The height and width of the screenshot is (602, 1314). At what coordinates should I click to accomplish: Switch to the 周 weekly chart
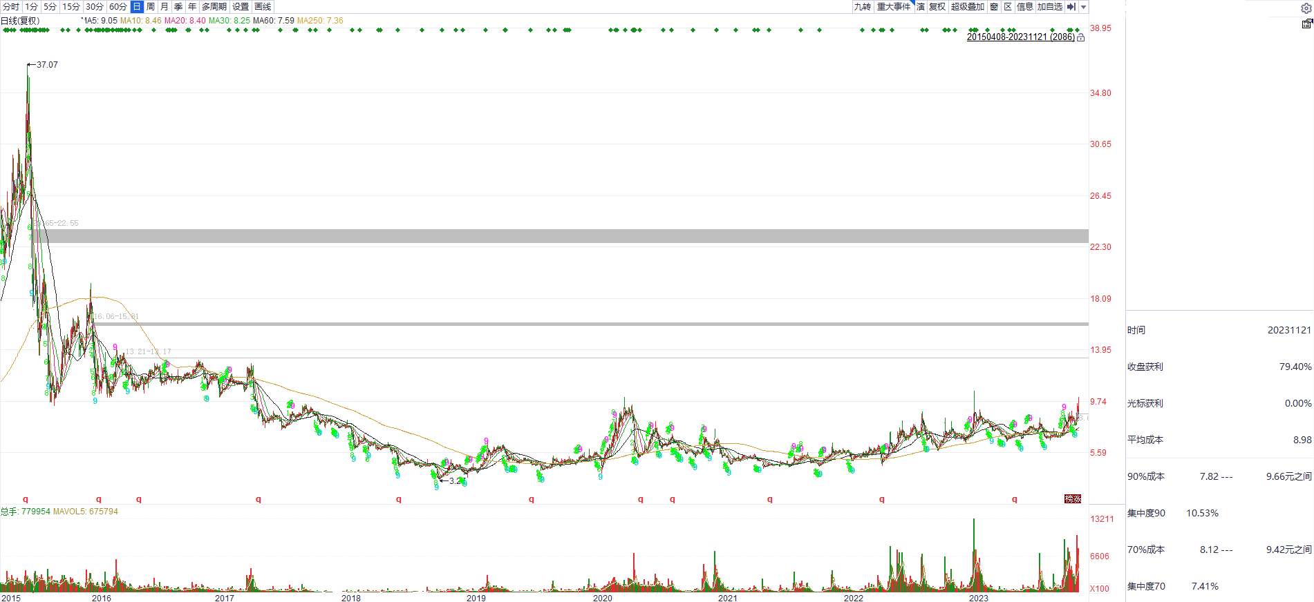(x=151, y=7)
